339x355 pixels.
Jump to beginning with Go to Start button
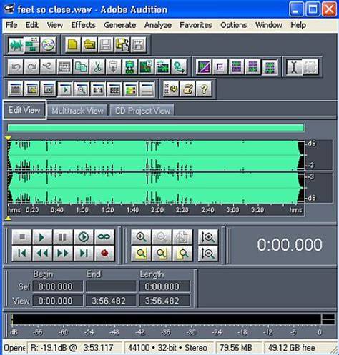pos(21,254)
